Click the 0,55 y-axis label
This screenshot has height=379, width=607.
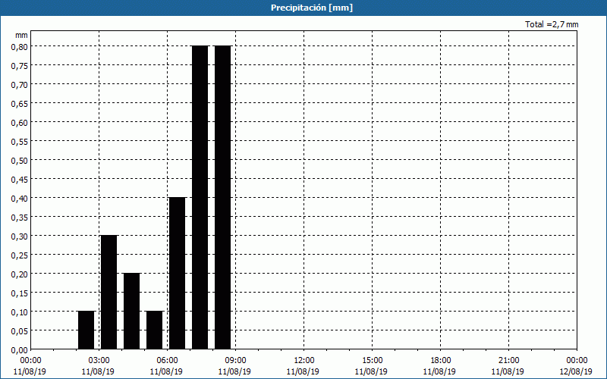click(x=19, y=141)
